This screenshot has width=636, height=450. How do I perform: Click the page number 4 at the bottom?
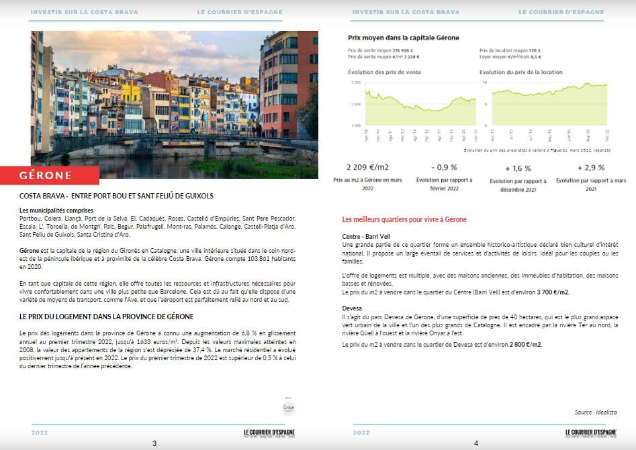coord(476,443)
